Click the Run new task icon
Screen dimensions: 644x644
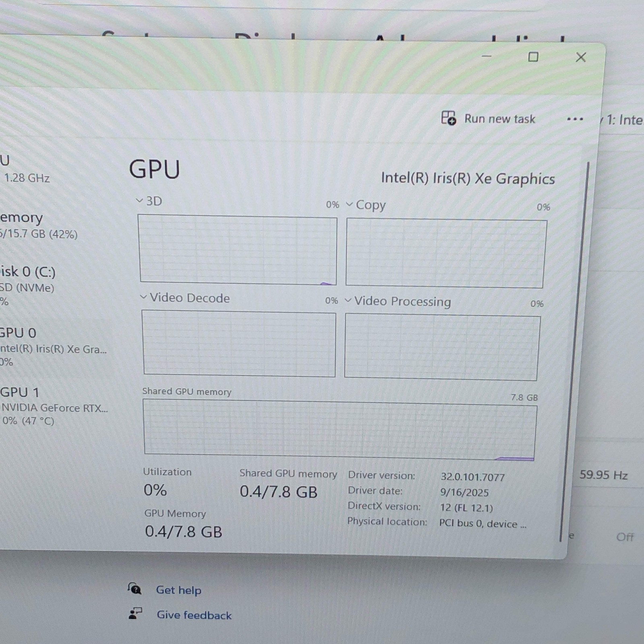tap(448, 118)
